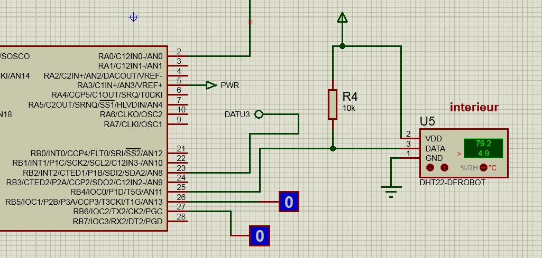Click the DHT22 increase (up arrow) button

[444, 168]
